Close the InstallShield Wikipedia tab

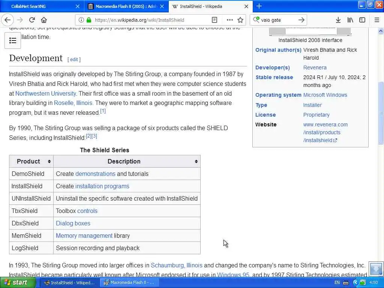pyautogui.click(x=246, y=6)
